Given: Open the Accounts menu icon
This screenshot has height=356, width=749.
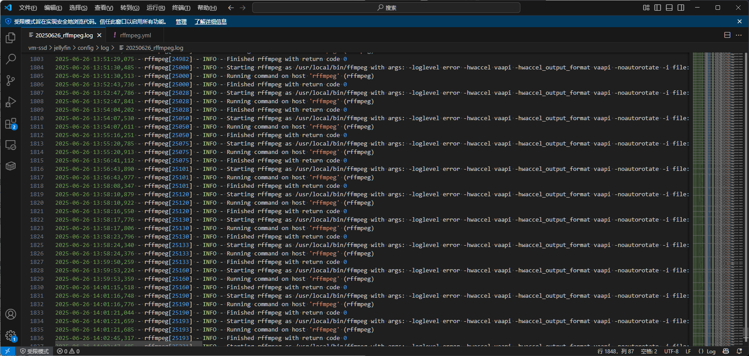Looking at the screenshot, I should [11, 314].
